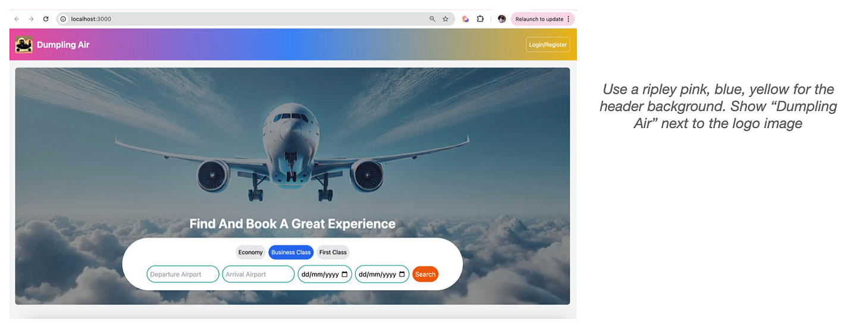Click the second dd/mm/yyyy date field
The image size is (866, 334).
pyautogui.click(x=382, y=274)
